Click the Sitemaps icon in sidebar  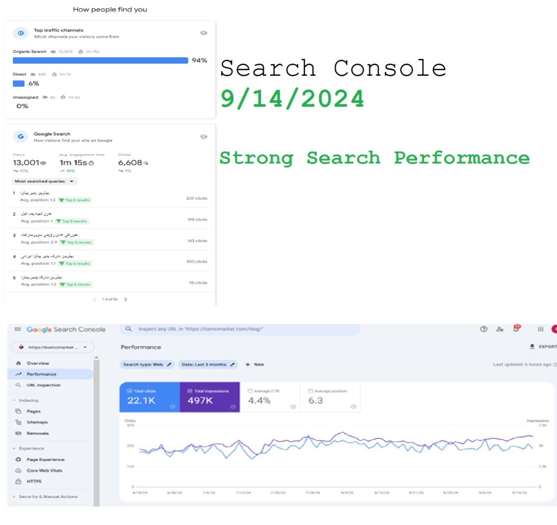18,422
